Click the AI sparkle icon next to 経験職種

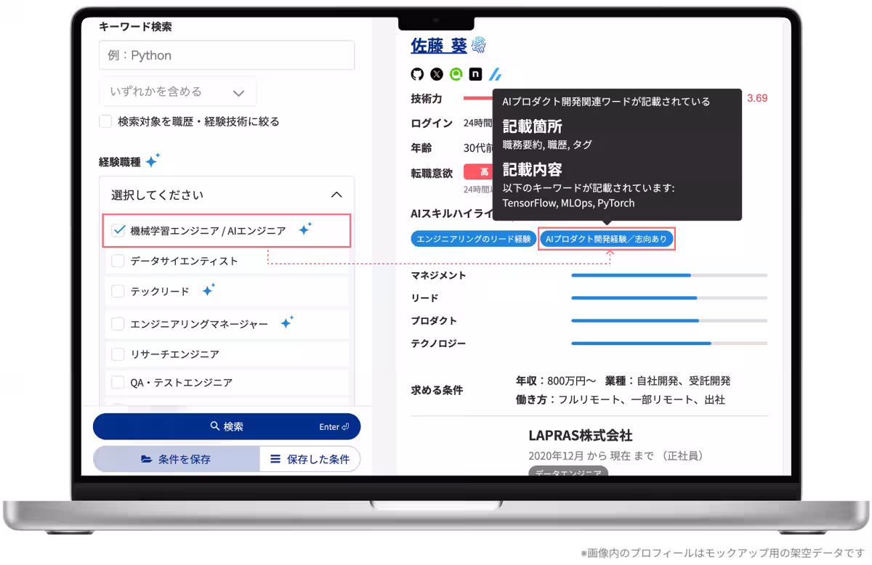[x=152, y=160]
